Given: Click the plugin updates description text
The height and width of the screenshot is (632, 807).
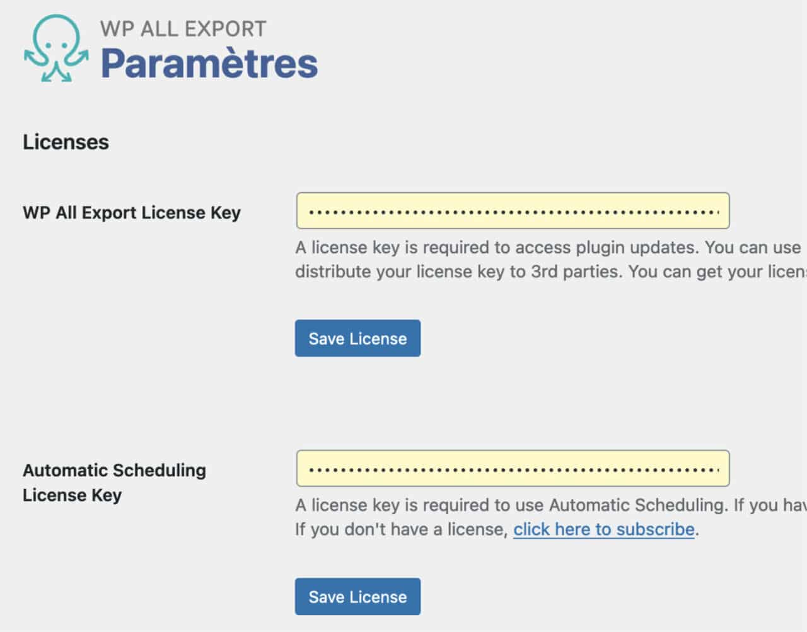Looking at the screenshot, I should pos(547,259).
